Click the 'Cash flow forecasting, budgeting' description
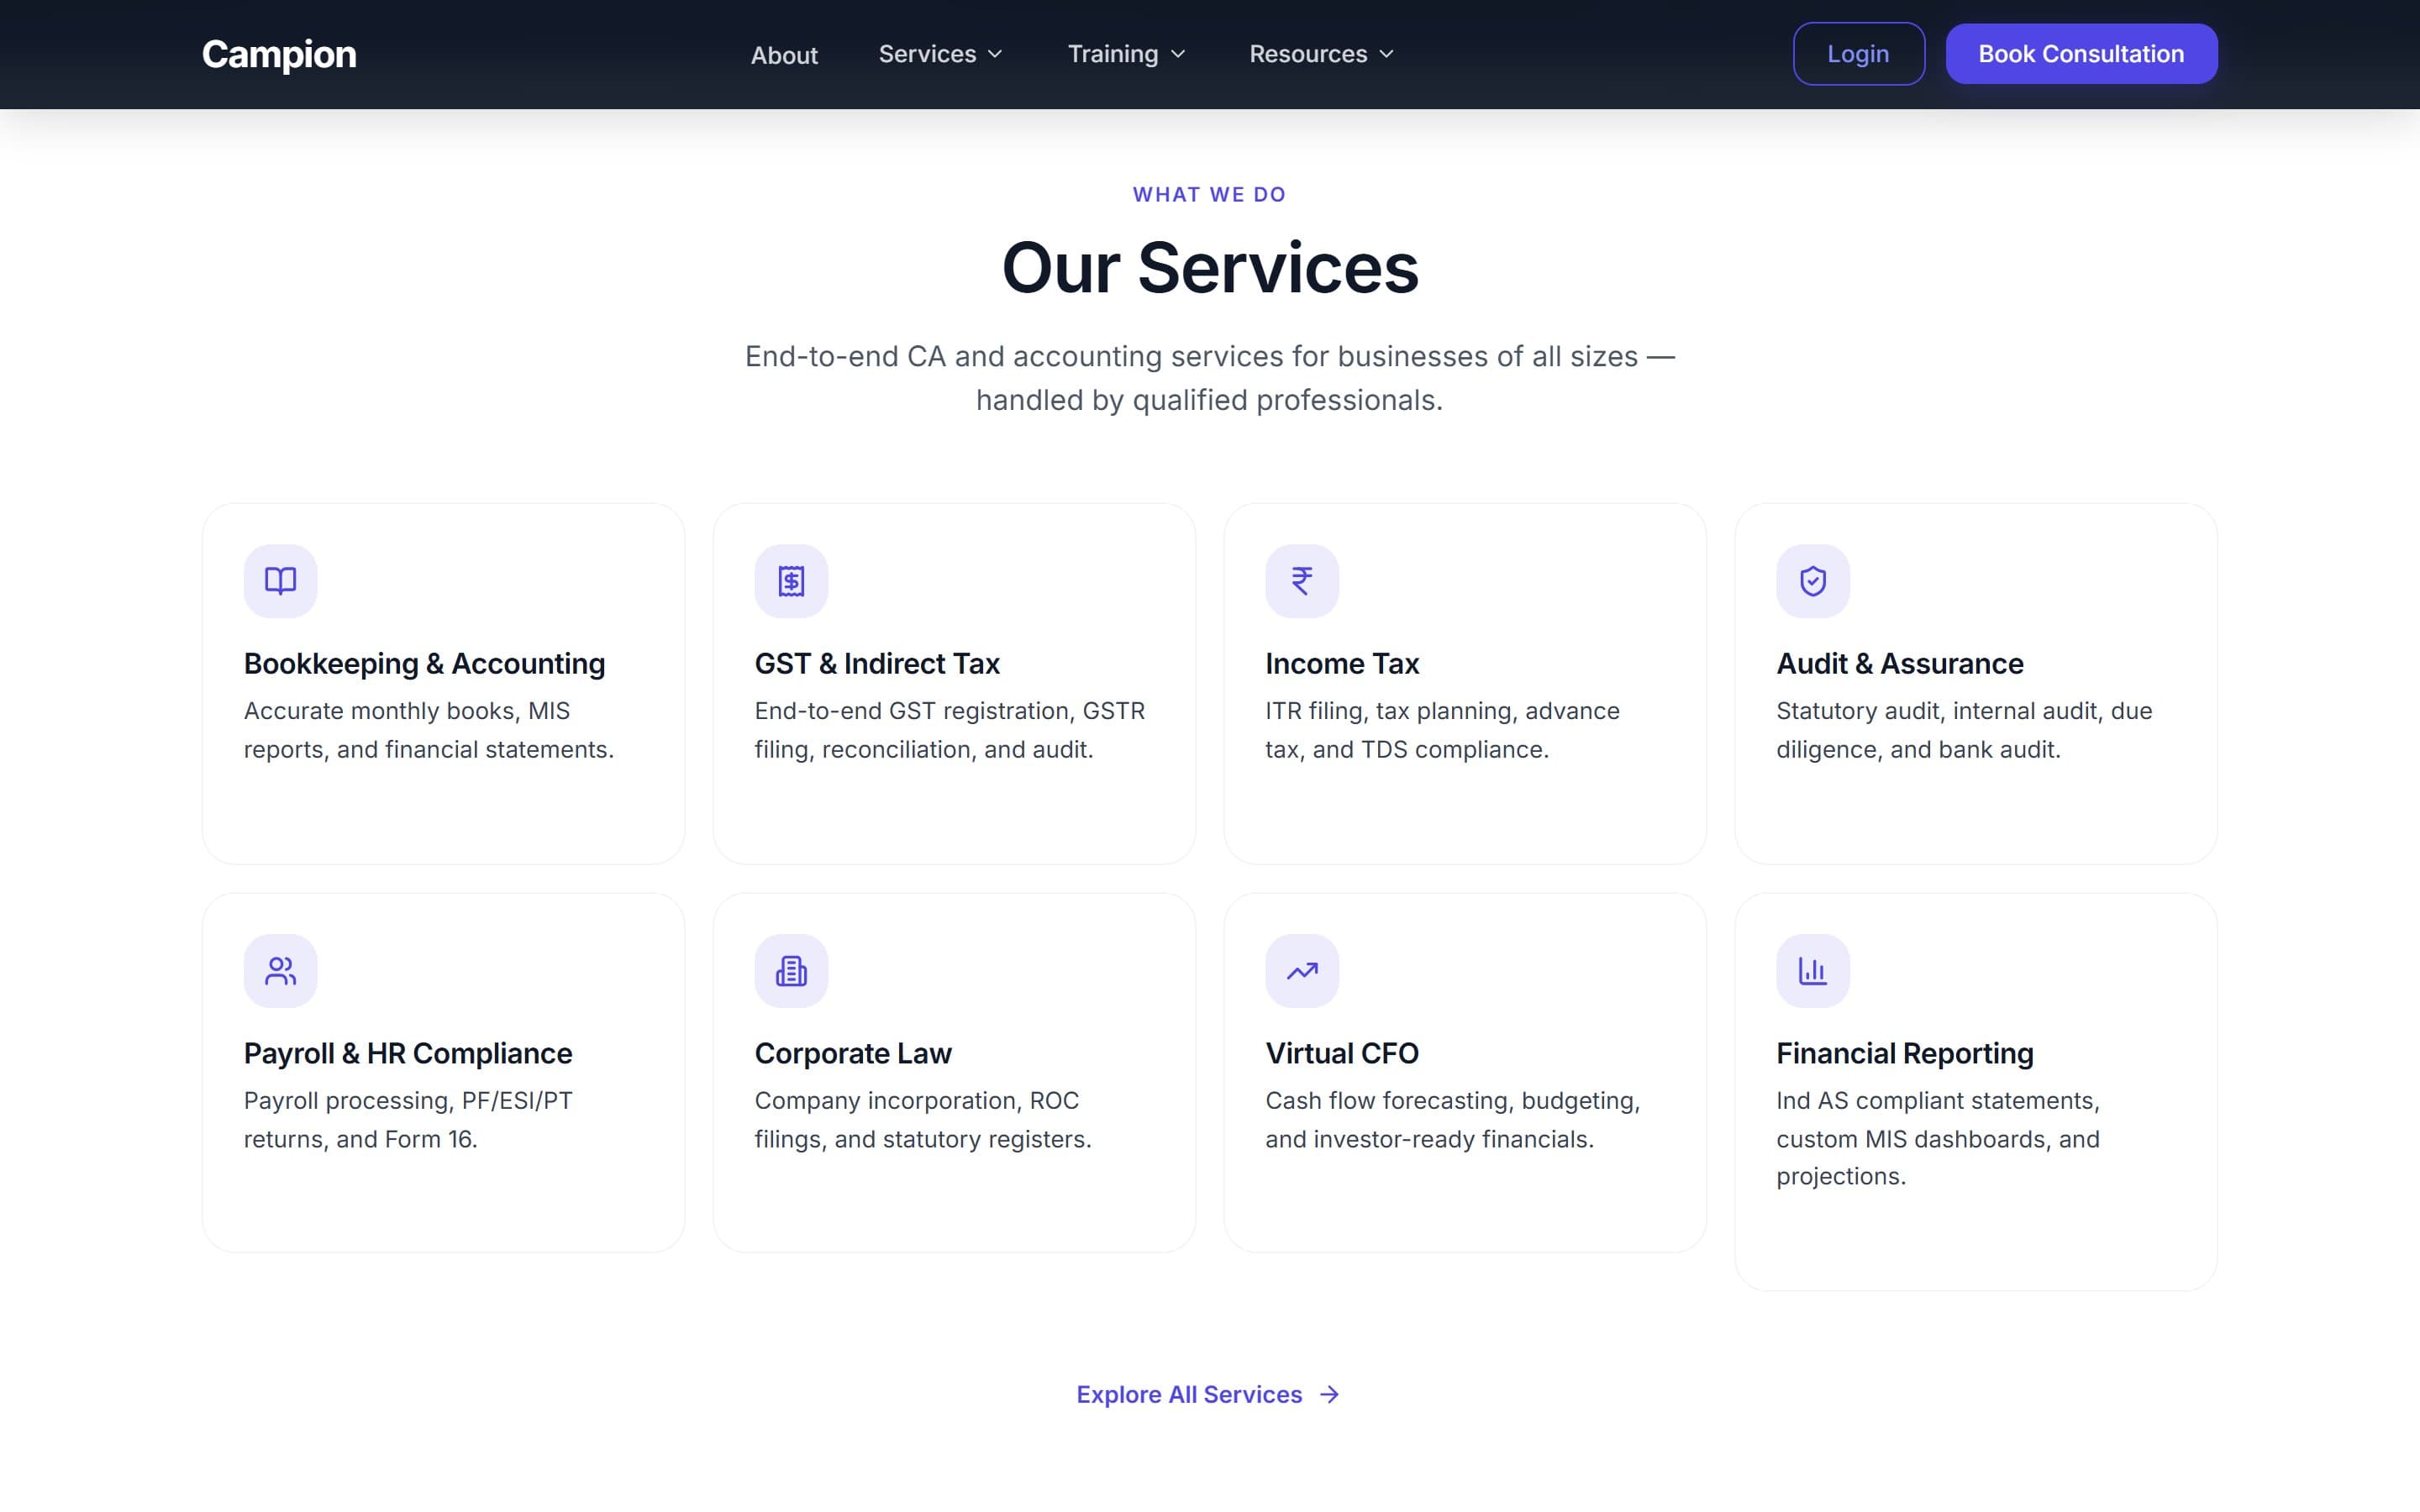 click(x=1453, y=1120)
